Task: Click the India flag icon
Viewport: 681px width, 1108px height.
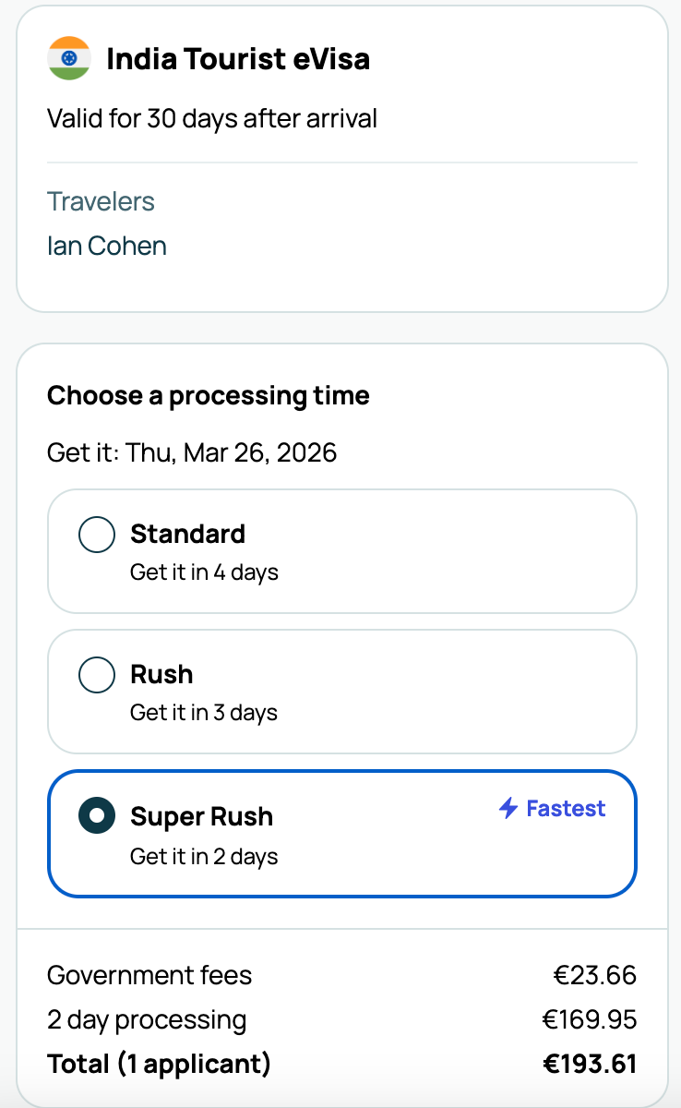Action: tap(69, 59)
